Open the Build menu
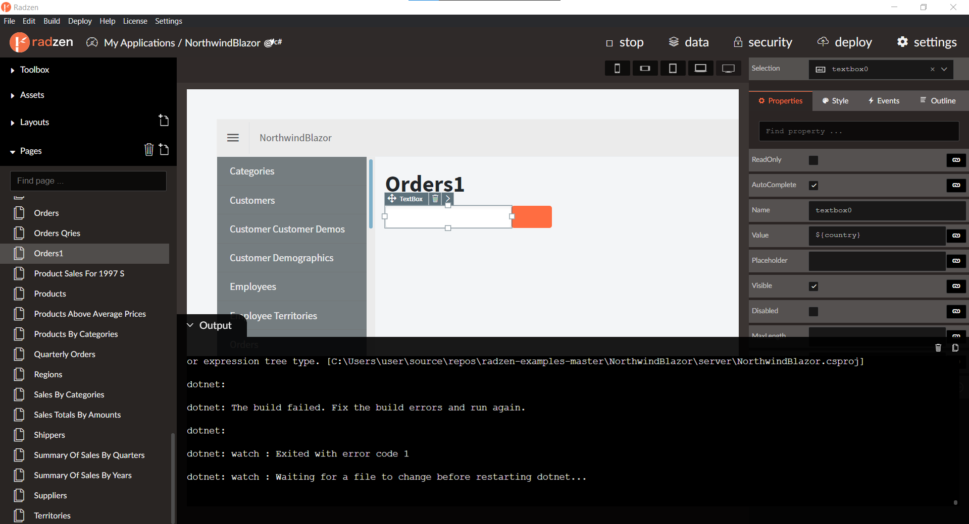The height and width of the screenshot is (524, 969). tap(52, 21)
